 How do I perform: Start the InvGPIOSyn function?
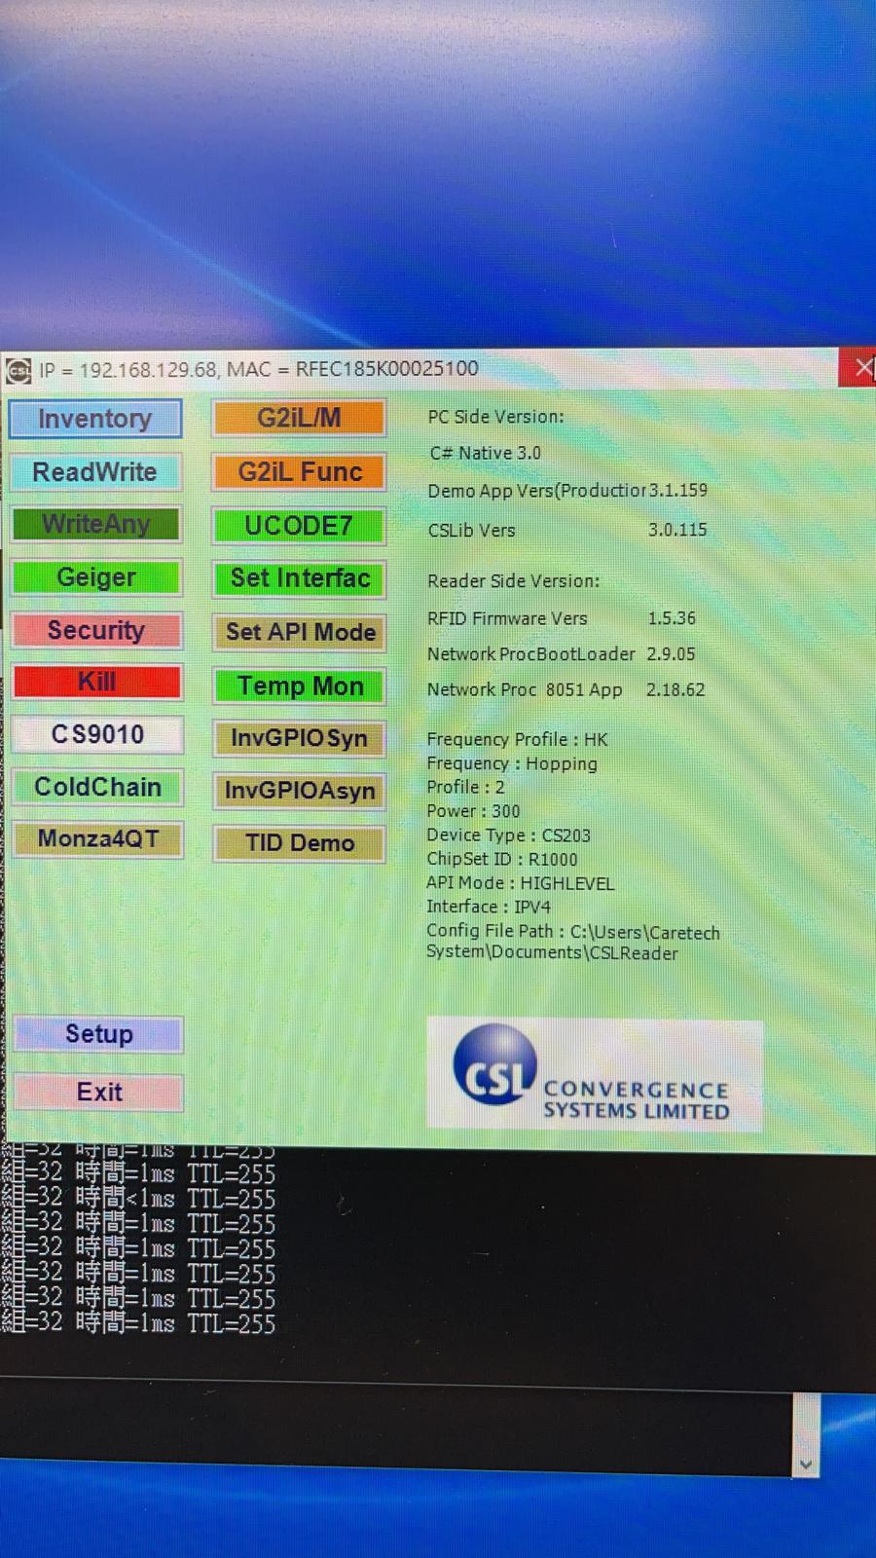299,739
